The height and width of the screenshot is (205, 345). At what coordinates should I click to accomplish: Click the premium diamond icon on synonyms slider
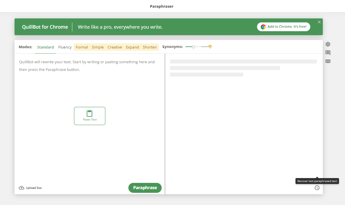coord(210,47)
